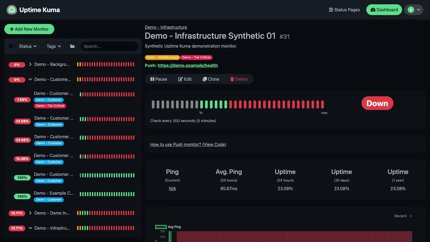Image resolution: width=430 pixels, height=242 pixels.
Task: Edit this monitor
Action: [x=185, y=79]
